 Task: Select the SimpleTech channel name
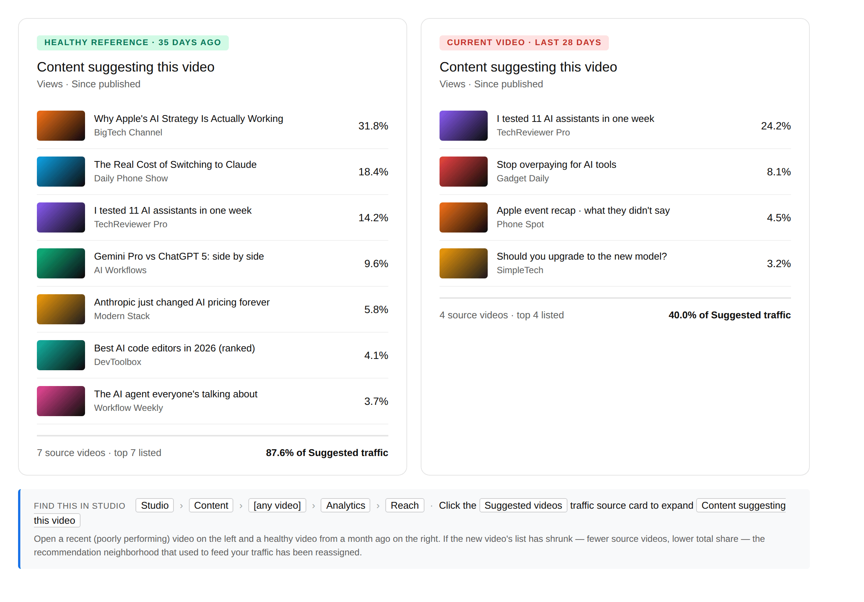(520, 270)
